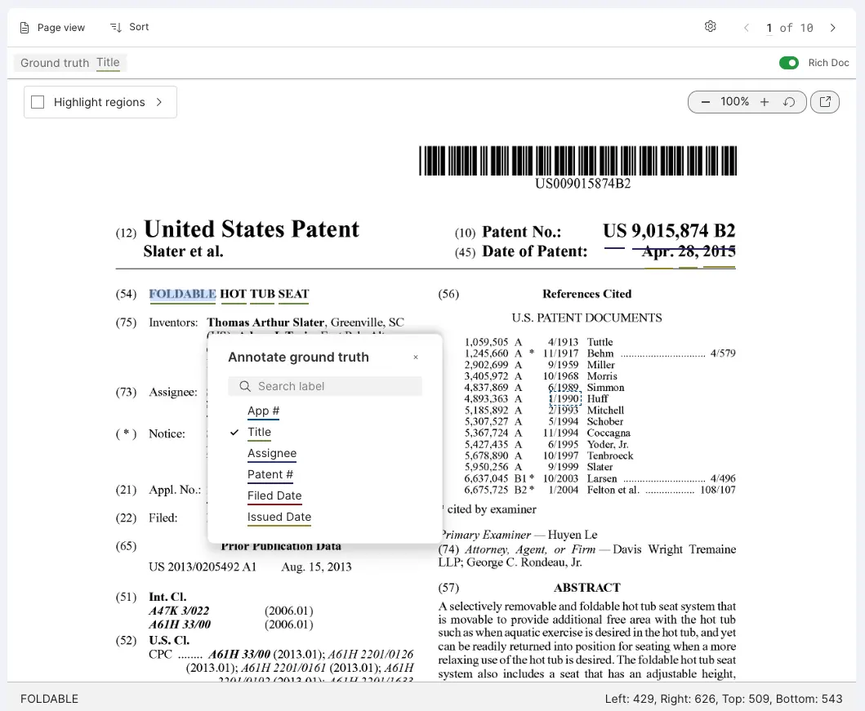Click the ABSTRACT heading
Viewport: 865px width, 711px height.
[587, 588]
